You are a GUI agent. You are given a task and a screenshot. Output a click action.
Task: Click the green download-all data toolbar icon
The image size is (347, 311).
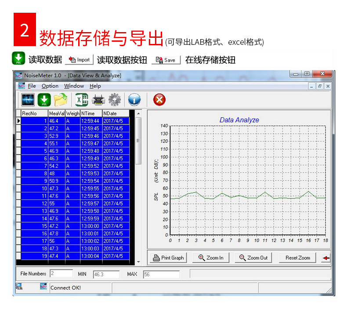point(44,100)
